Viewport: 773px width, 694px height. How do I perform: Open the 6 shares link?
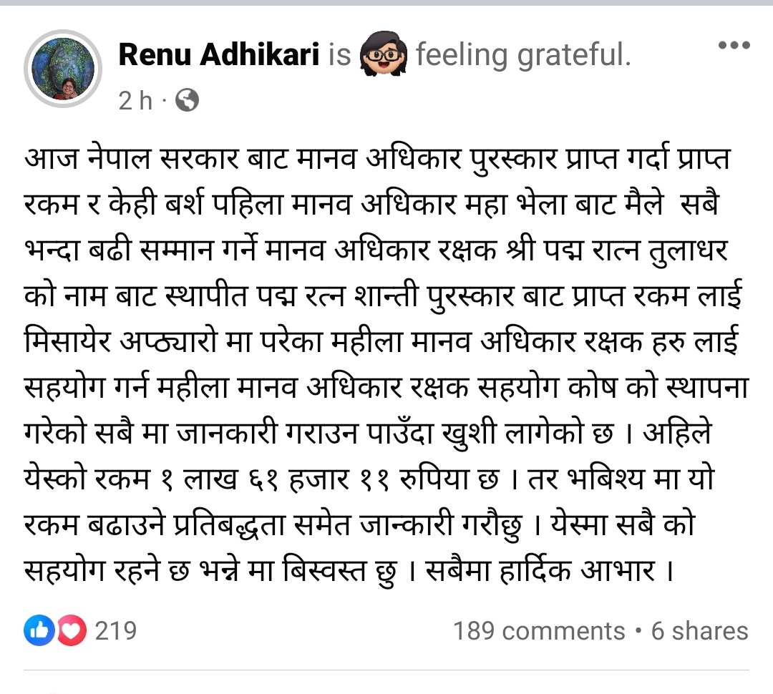pyautogui.click(x=699, y=632)
